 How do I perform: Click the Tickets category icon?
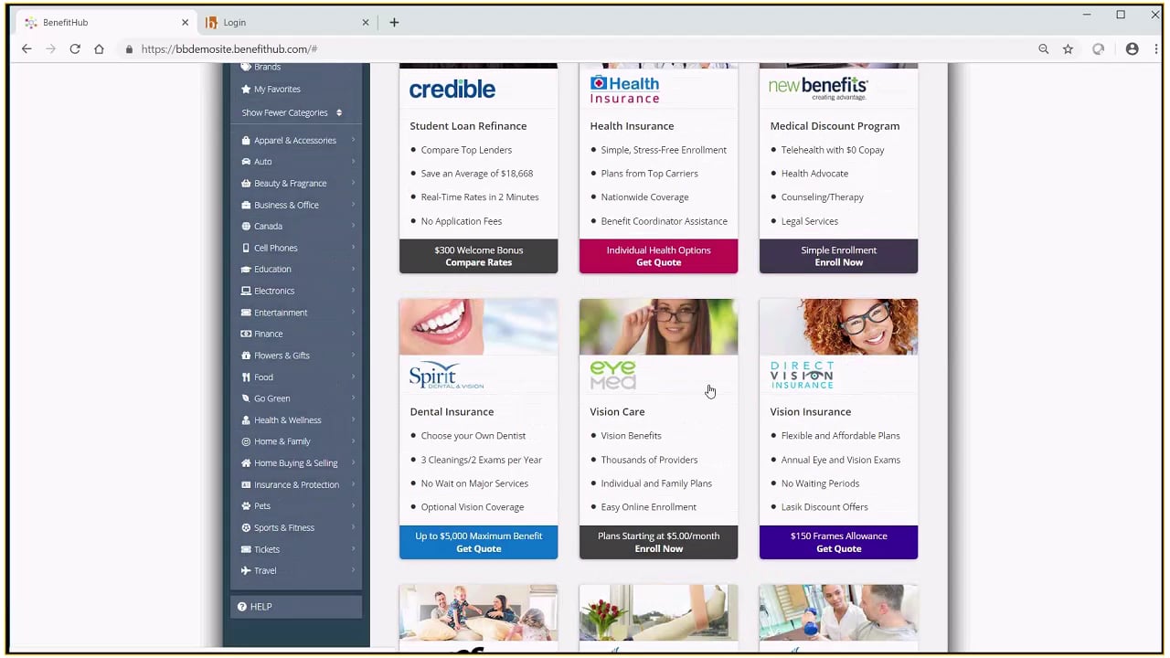click(x=246, y=549)
